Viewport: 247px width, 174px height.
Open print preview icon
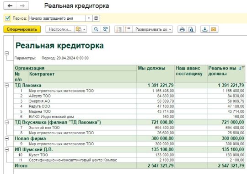[x=191, y=29]
